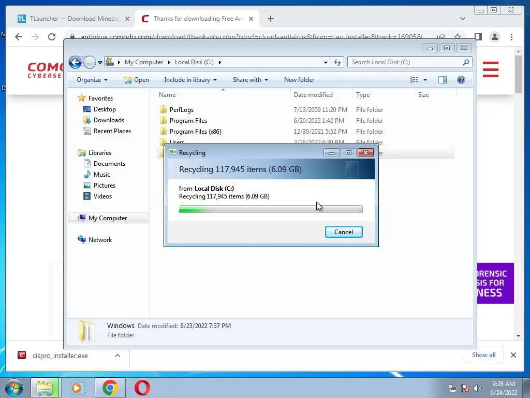Click the browser Back arrow
530x398 pixels.
(x=19, y=37)
